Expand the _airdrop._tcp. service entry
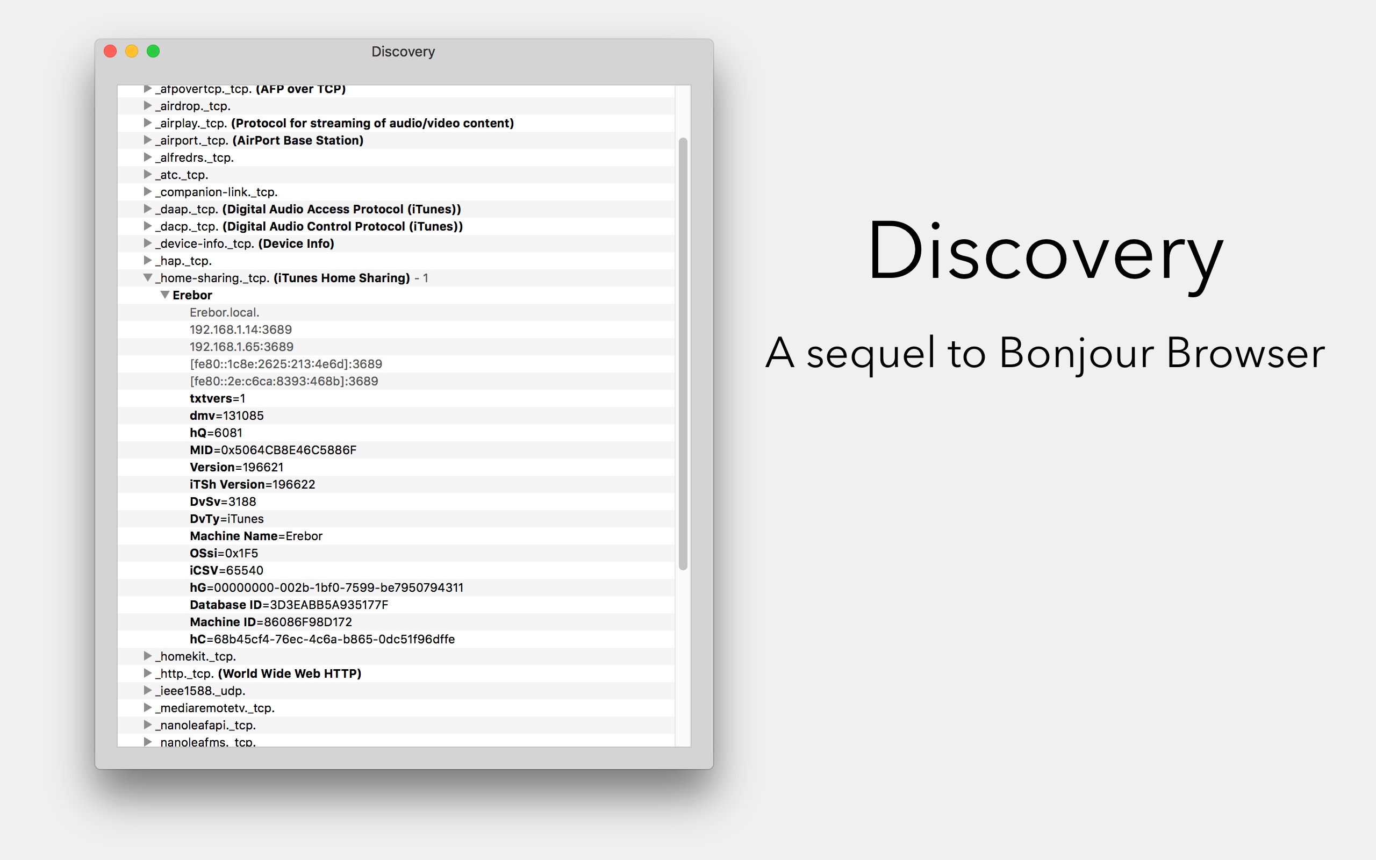The image size is (1376, 860). [x=147, y=106]
